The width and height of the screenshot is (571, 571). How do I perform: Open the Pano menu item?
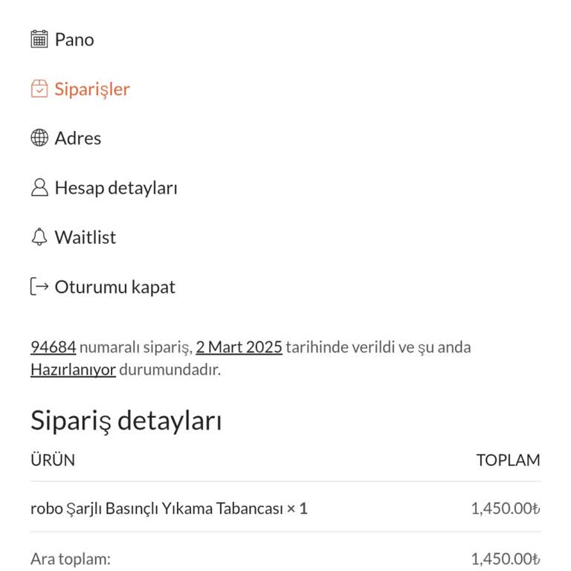coord(74,39)
